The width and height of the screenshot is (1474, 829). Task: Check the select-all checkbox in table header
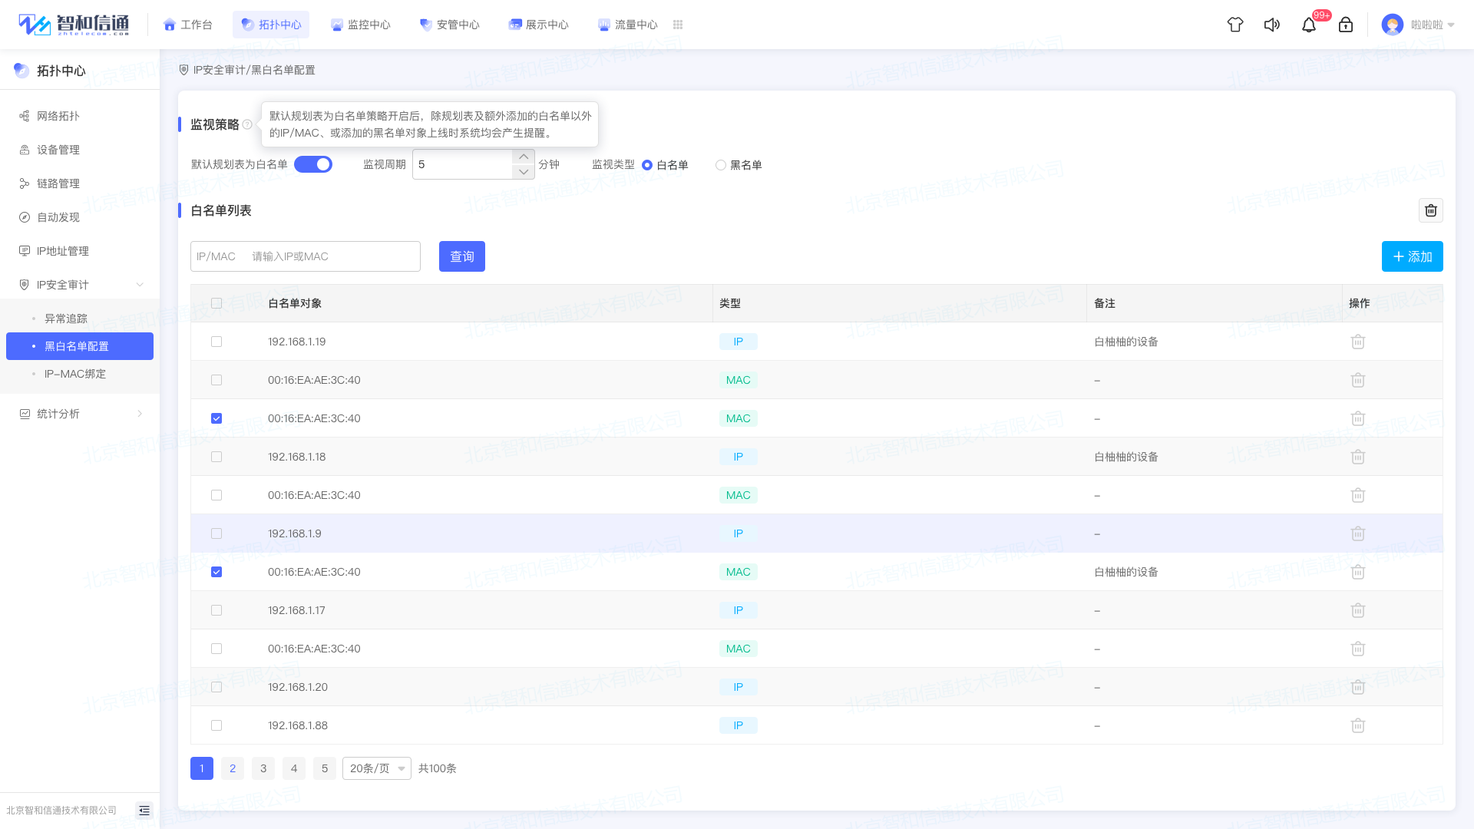click(216, 303)
